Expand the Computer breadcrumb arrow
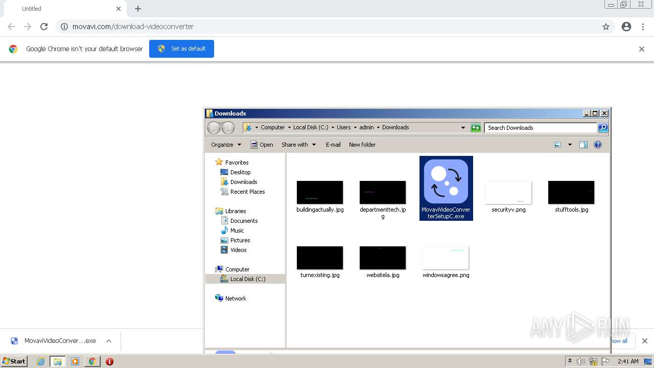The height and width of the screenshot is (368, 654). click(289, 127)
